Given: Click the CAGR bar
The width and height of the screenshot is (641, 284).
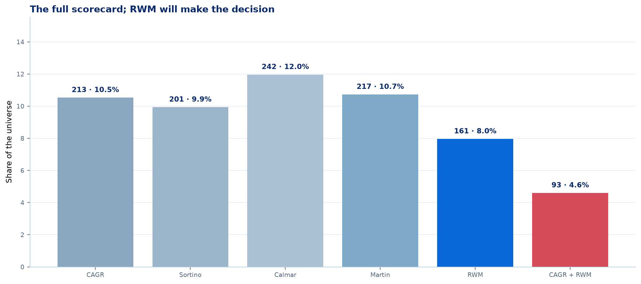Looking at the screenshot, I should pyautogui.click(x=95, y=182).
